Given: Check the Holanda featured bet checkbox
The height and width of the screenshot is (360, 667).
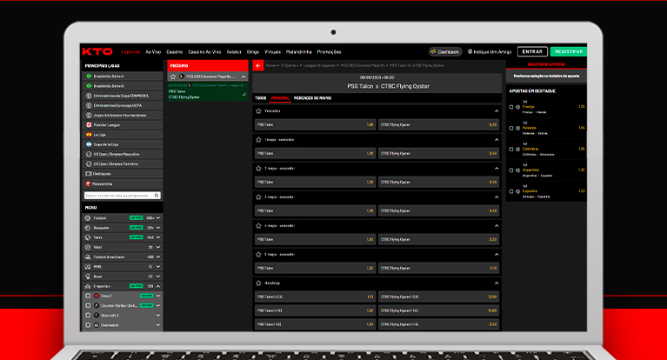Looking at the screenshot, I should (511, 128).
